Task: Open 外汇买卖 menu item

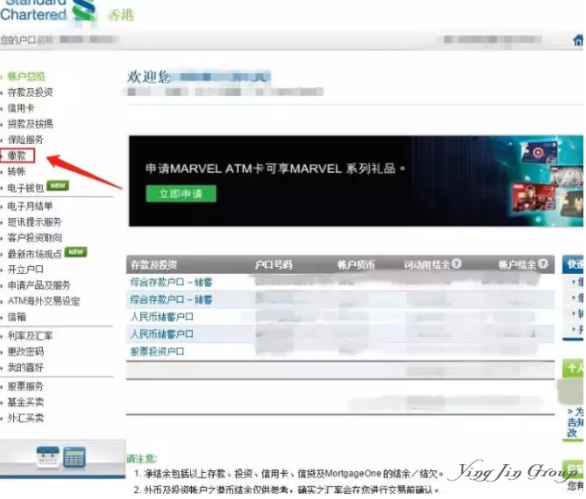Action: 25,418
